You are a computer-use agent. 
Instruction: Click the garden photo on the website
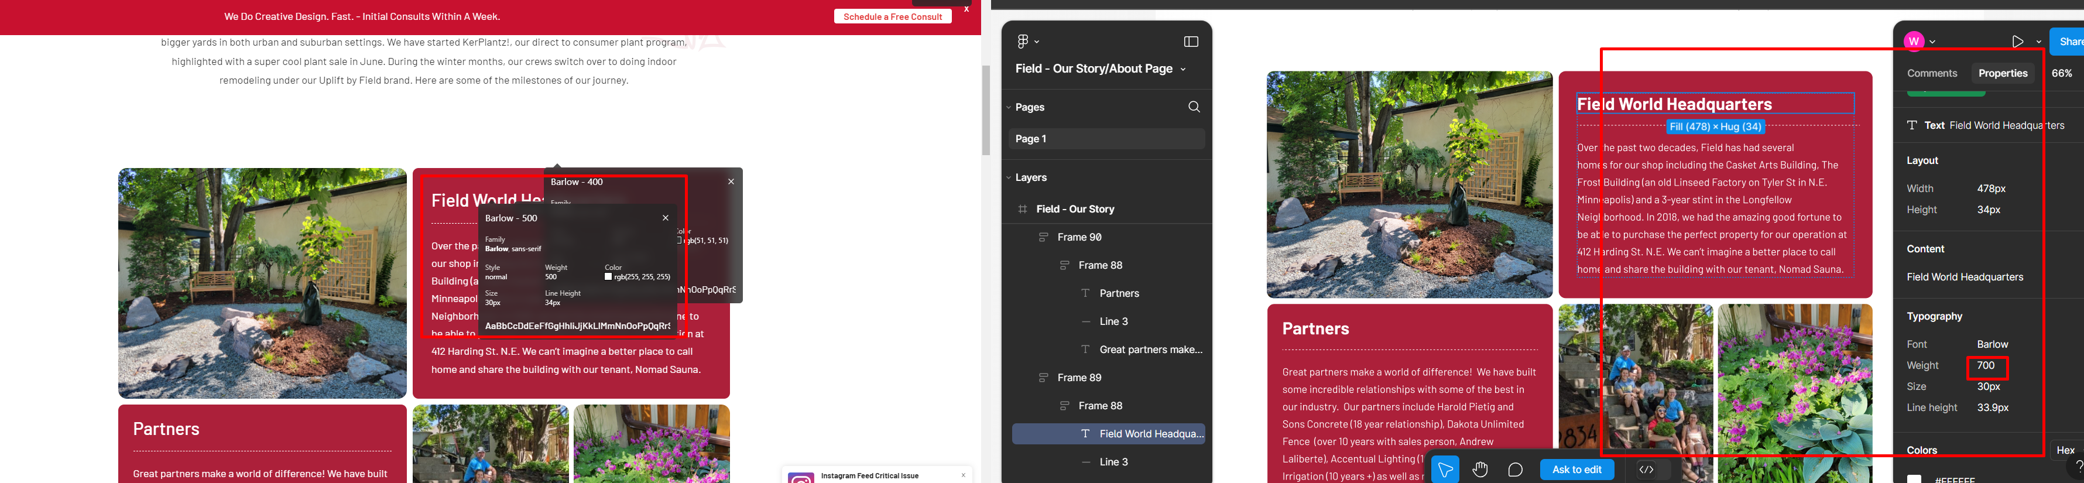pyautogui.click(x=262, y=283)
